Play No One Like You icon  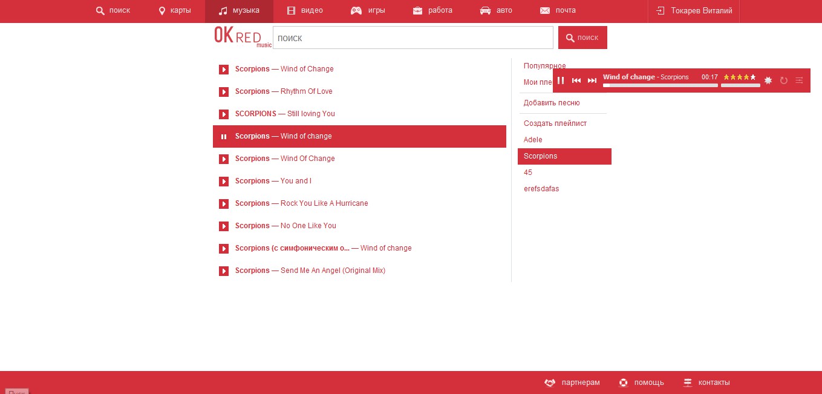pyautogui.click(x=224, y=226)
